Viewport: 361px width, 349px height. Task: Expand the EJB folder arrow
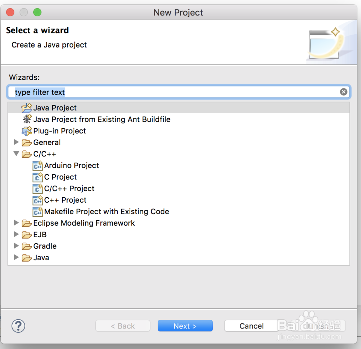[x=16, y=234]
